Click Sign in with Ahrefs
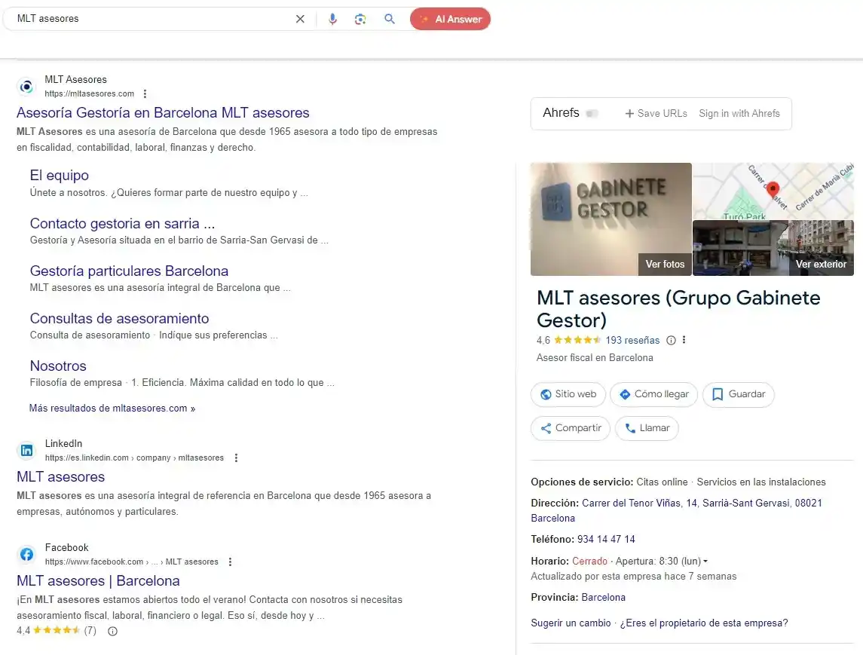Screen dimensions: 863x655 739,113
